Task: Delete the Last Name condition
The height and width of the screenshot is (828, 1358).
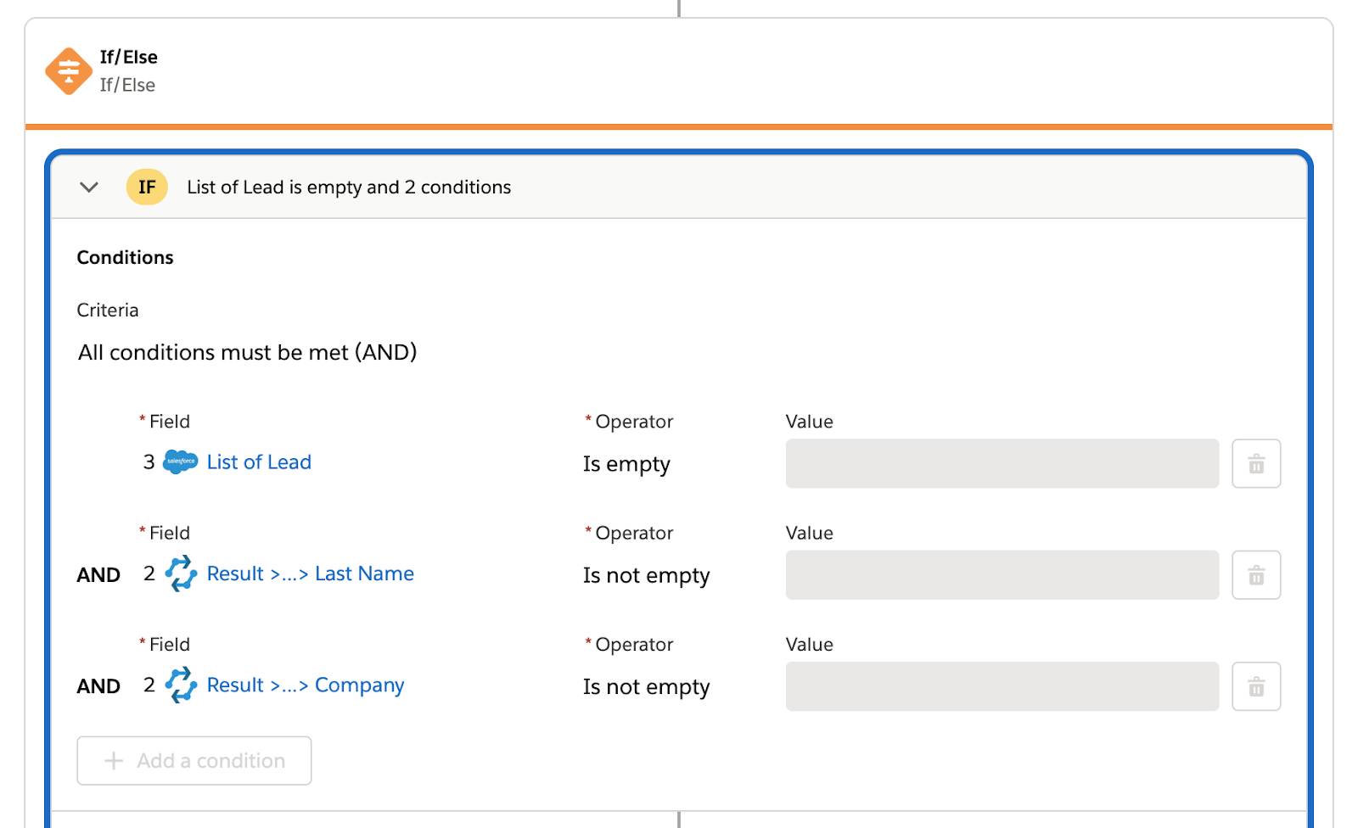Action: click(1256, 575)
